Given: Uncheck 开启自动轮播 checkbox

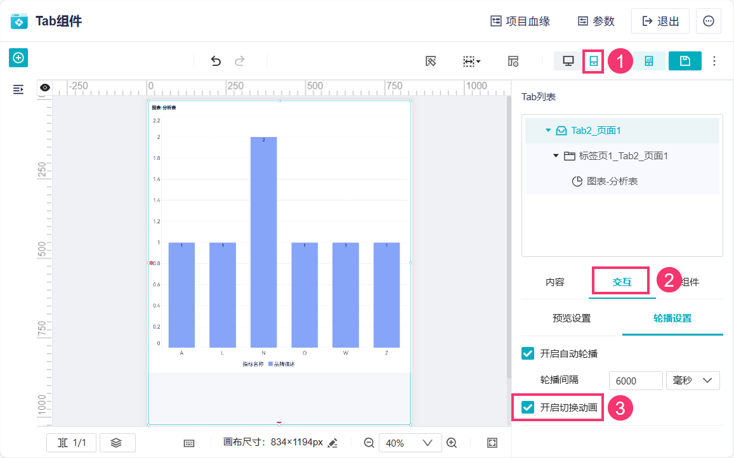Looking at the screenshot, I should pos(528,353).
